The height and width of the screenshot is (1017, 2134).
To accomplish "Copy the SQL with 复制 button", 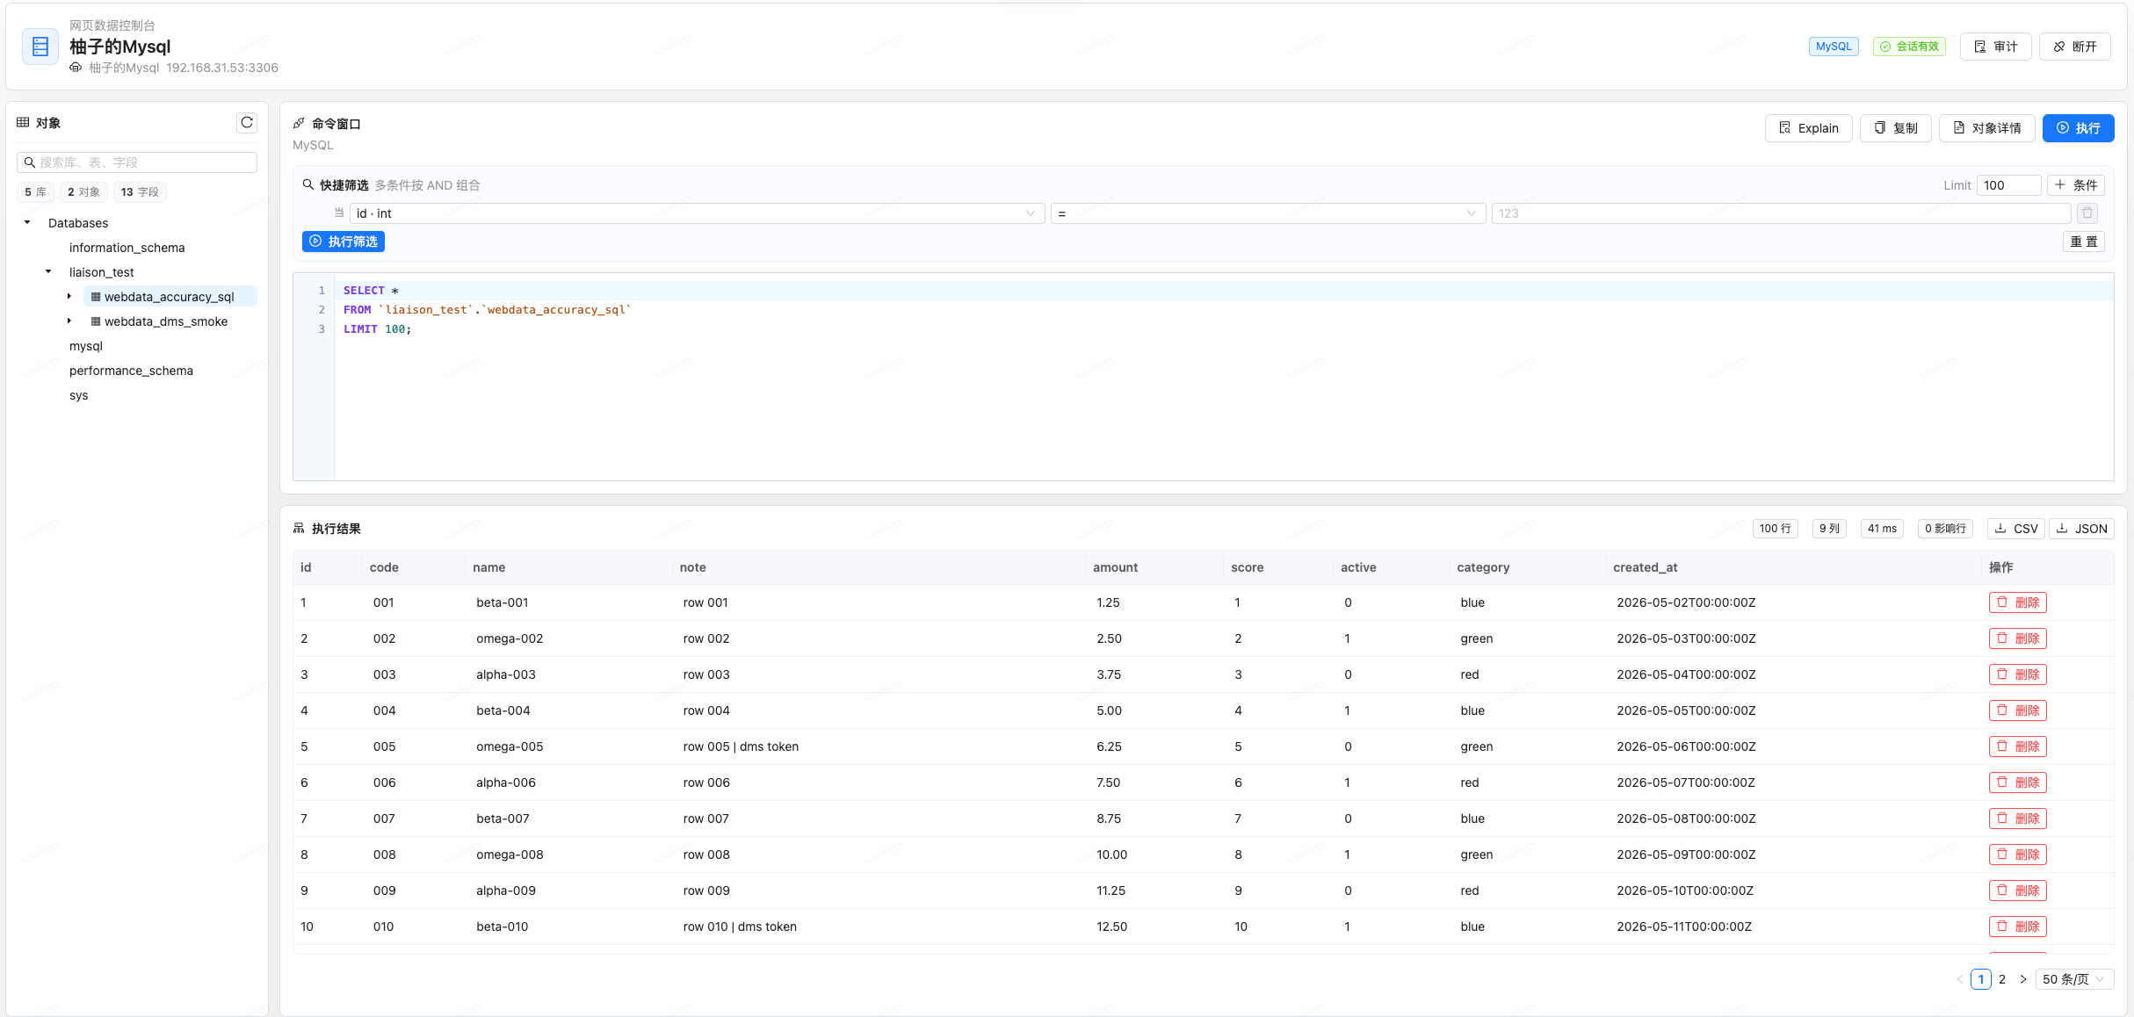I will 1895,128.
